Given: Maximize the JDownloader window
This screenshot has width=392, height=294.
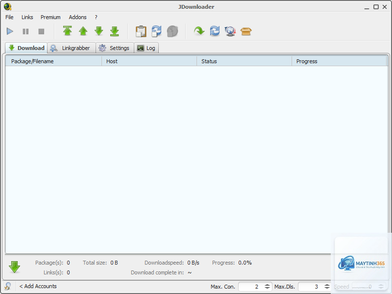Looking at the screenshot, I should coord(376,7).
